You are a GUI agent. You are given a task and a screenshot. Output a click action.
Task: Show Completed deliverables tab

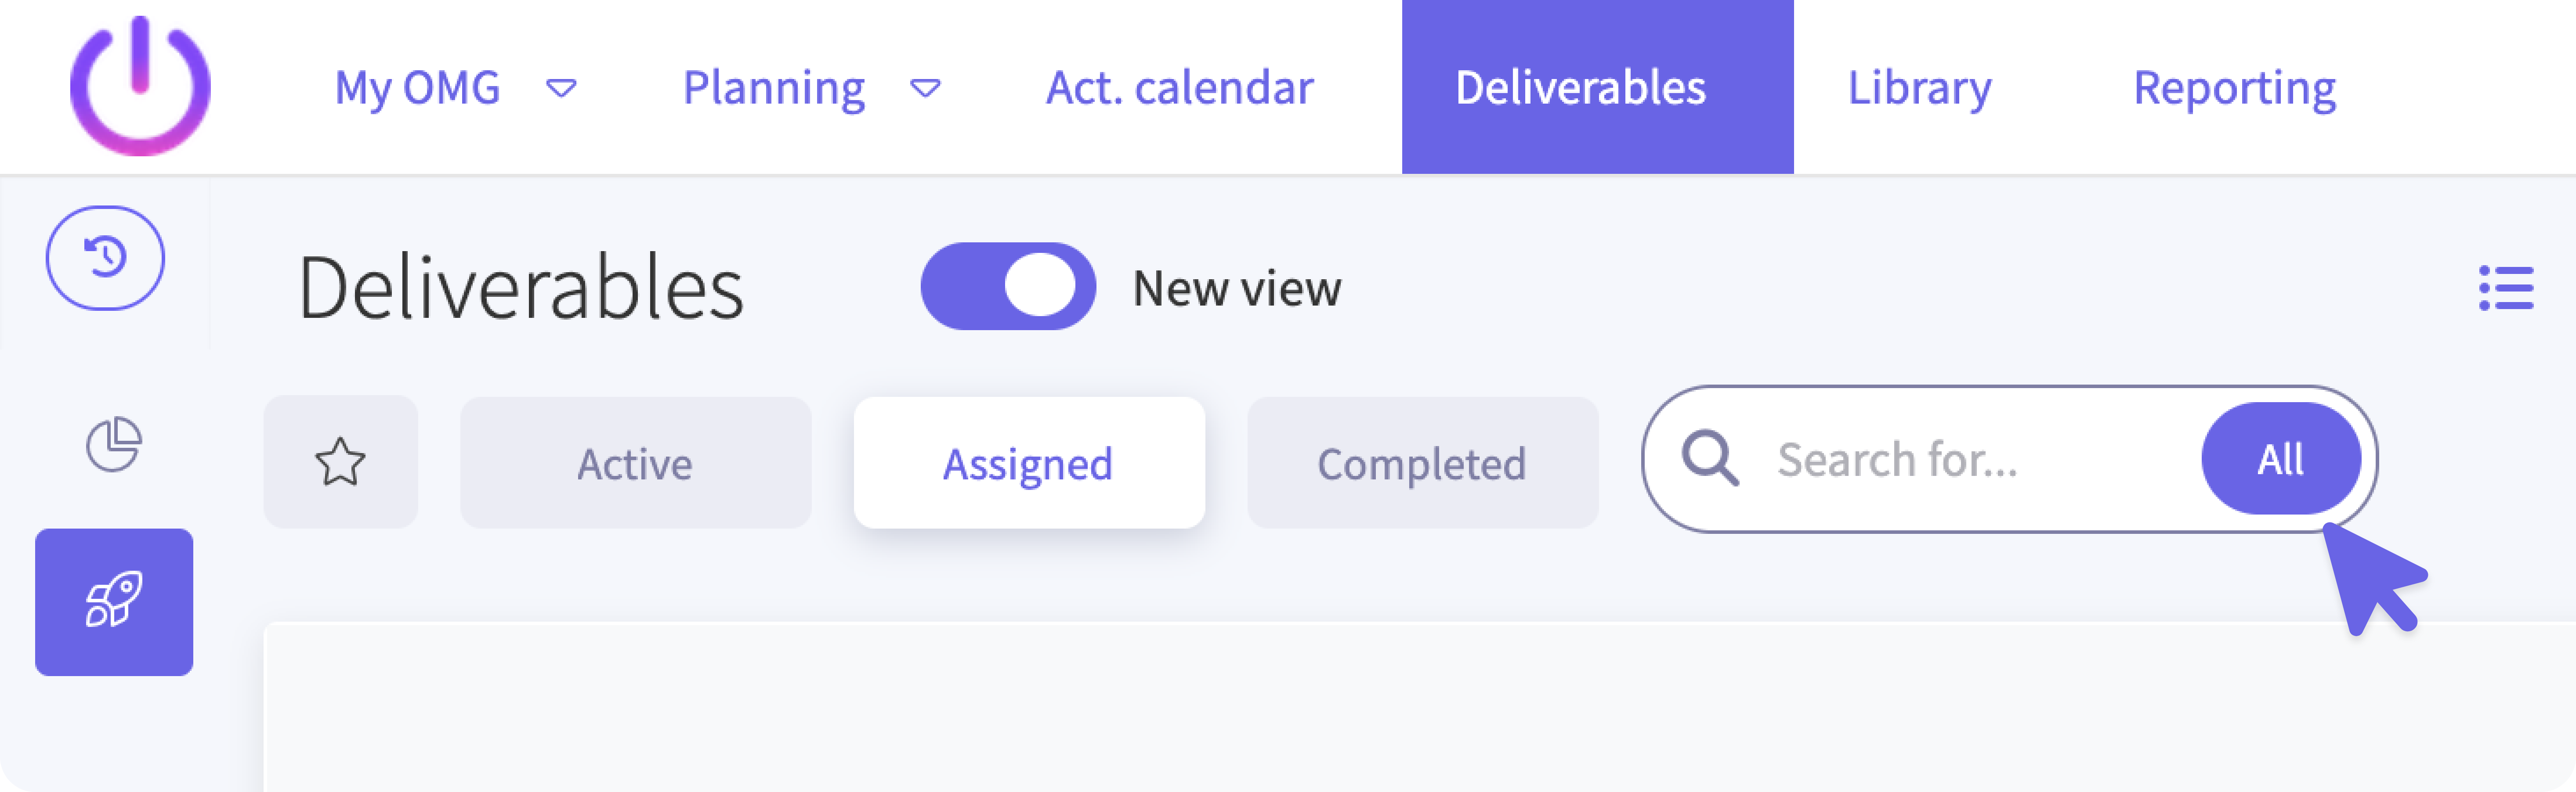[1421, 463]
